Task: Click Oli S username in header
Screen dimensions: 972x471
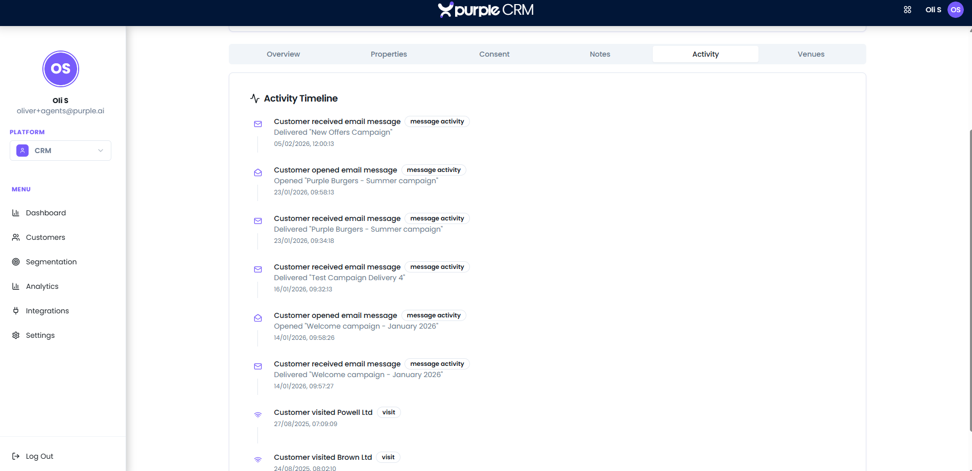Action: (x=933, y=10)
